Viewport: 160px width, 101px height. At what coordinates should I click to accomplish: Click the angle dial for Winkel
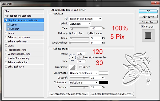pyautogui.click(x=72, y=57)
